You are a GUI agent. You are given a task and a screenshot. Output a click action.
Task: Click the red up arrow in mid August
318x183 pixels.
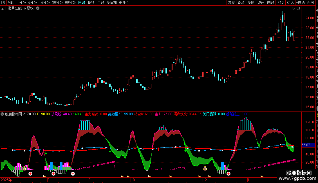(71, 152)
